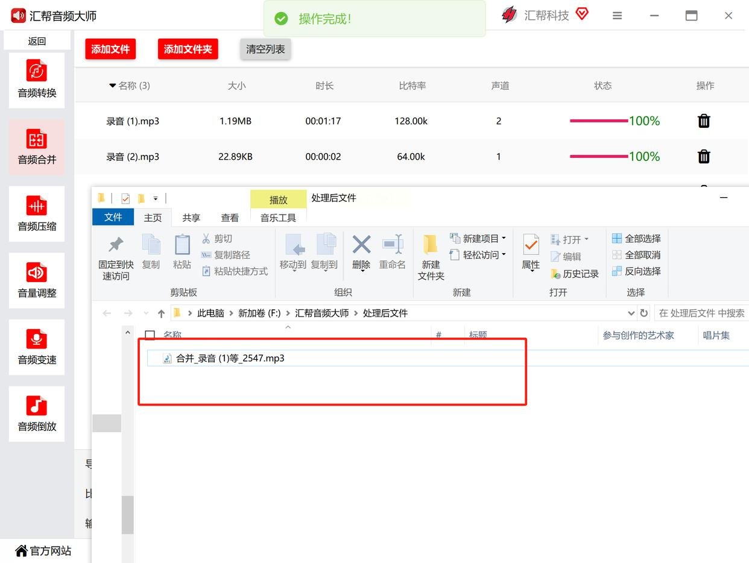
Task: Click 此电脑 in the address breadcrumb
Action: pos(210,313)
